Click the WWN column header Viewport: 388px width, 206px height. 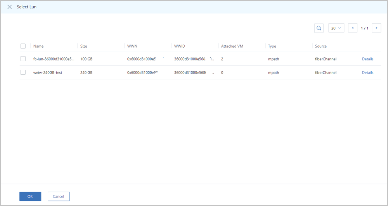[132, 46]
